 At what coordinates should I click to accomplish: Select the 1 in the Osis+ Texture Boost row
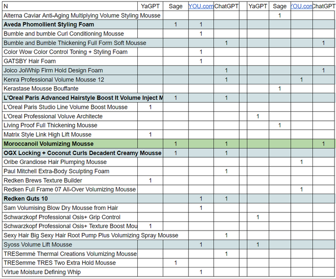coord(150,226)
